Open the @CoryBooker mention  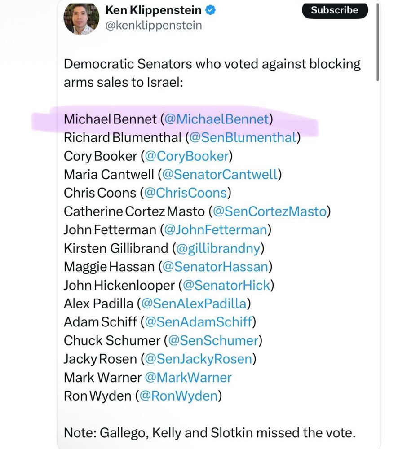click(186, 156)
